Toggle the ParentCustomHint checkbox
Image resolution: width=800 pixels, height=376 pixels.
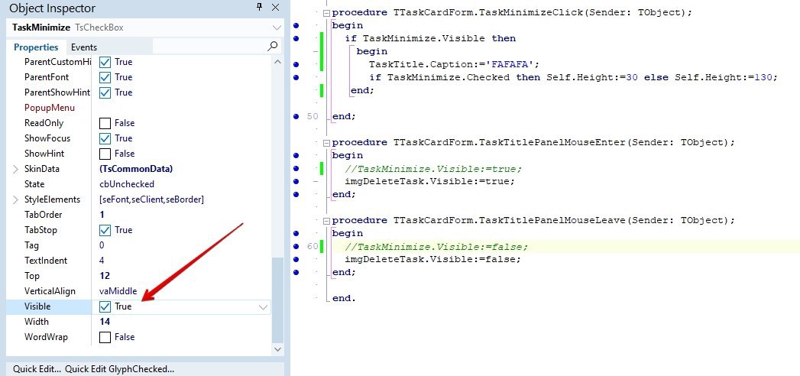click(x=105, y=62)
